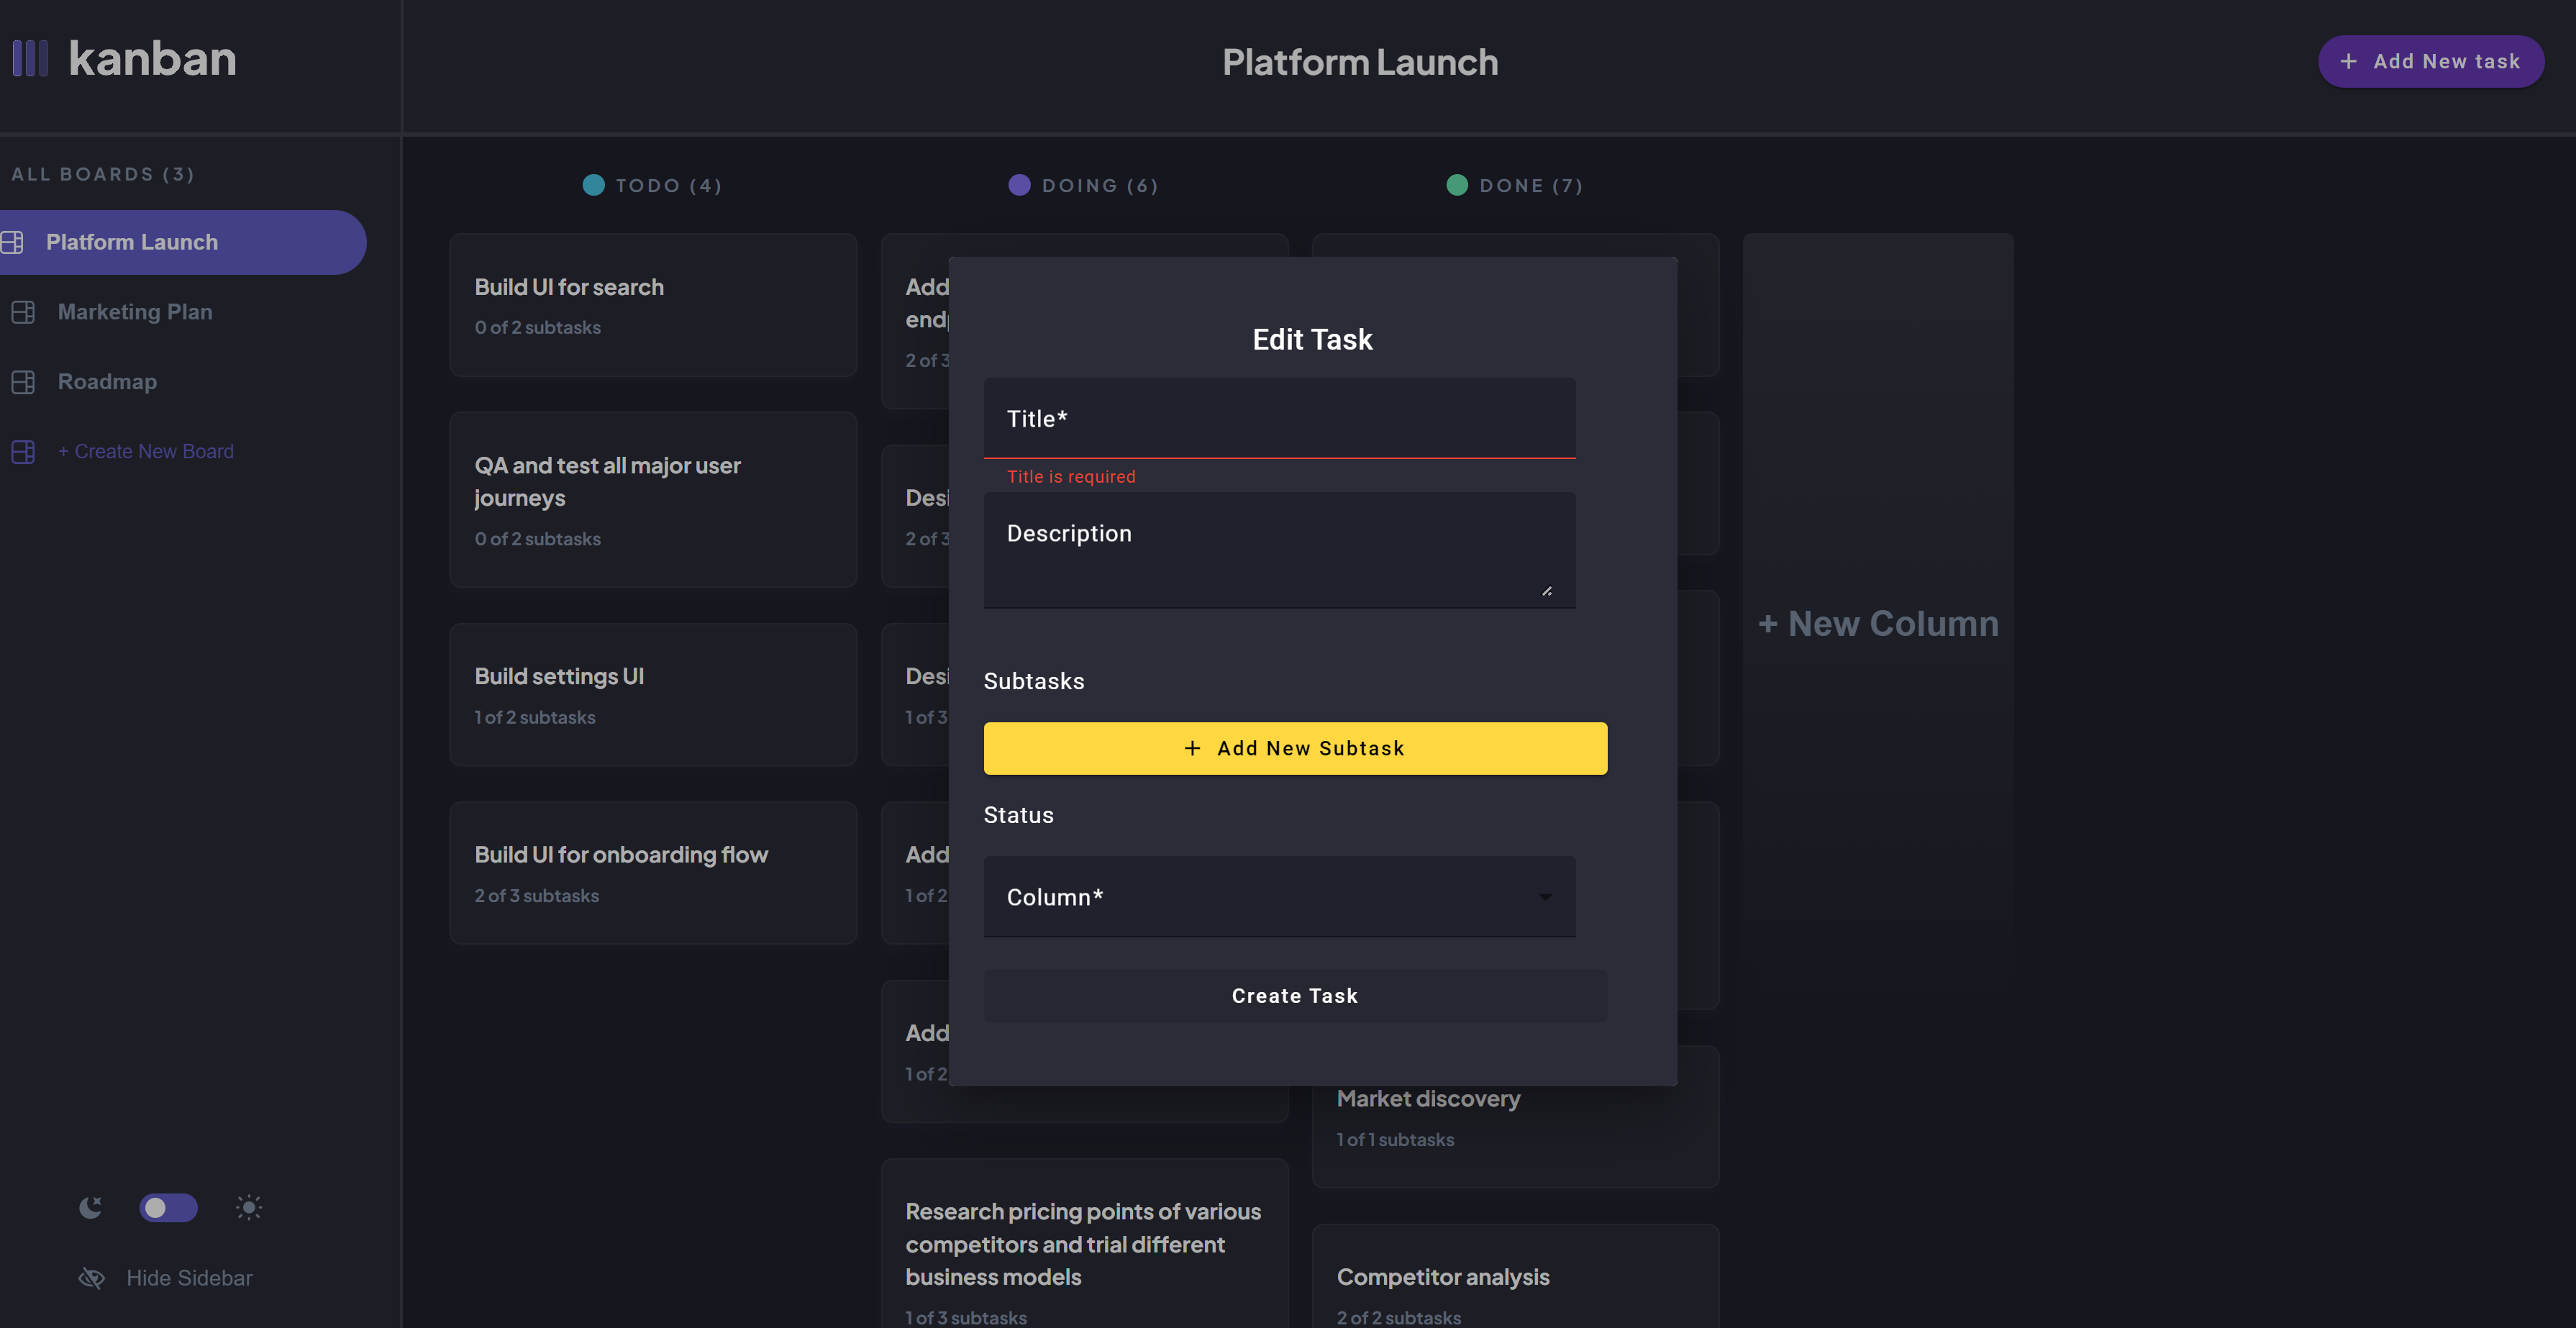This screenshot has height=1328, width=2576.
Task: Click the + Create New Board link
Action: [146, 452]
